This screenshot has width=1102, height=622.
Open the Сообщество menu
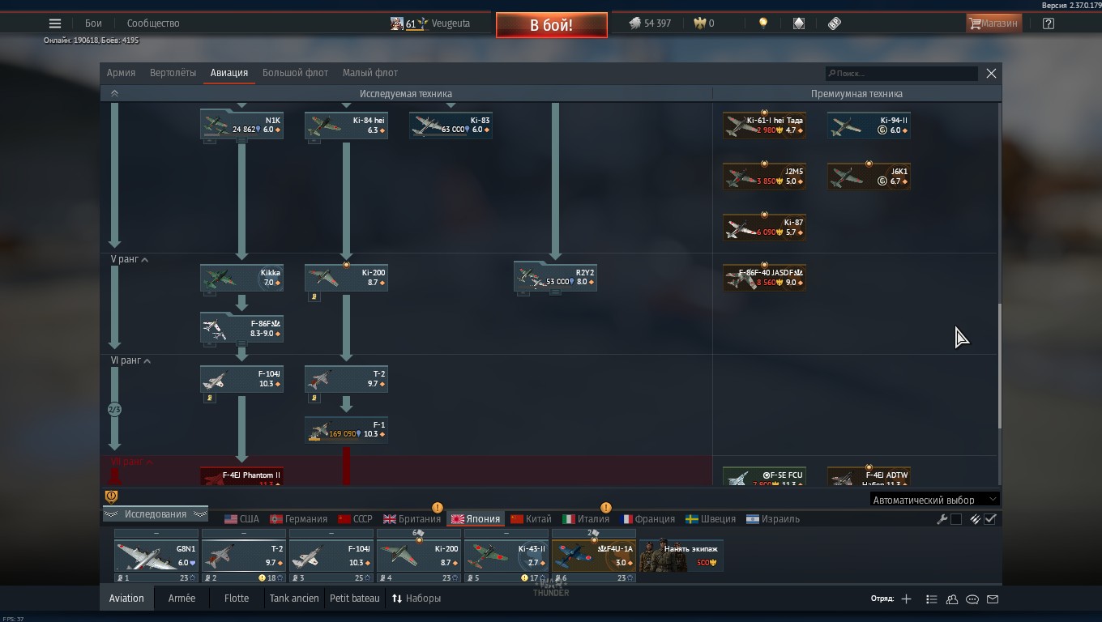click(153, 23)
